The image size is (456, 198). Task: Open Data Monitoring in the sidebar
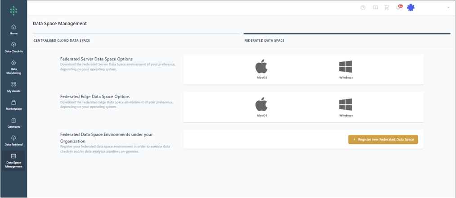pyautogui.click(x=13, y=67)
